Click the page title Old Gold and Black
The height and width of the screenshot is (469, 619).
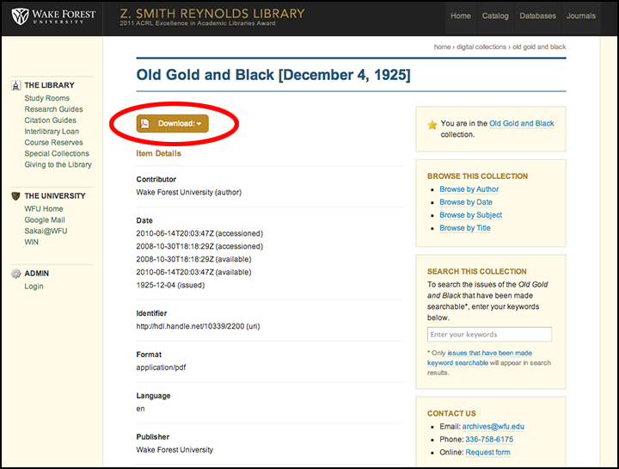273,75
